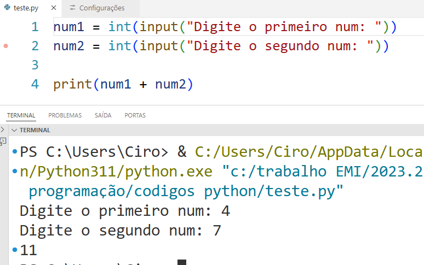Click the blue command marker before the PS prompt
The image size is (424, 265).
point(14,151)
